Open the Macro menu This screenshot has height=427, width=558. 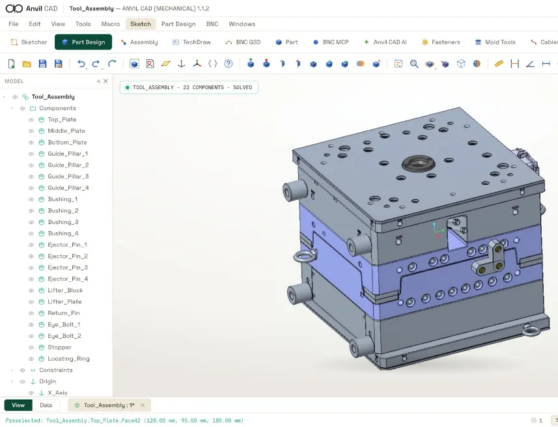[110, 24]
